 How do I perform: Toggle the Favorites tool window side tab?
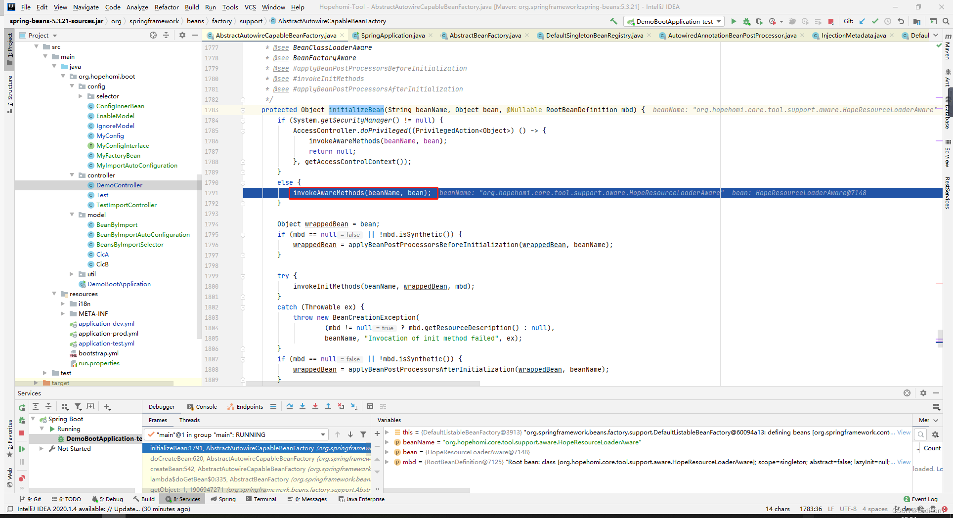click(x=9, y=438)
